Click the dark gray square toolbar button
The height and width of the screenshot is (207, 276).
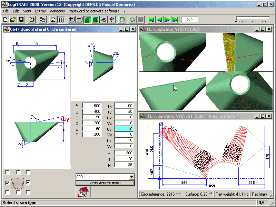pyautogui.click(x=141, y=20)
